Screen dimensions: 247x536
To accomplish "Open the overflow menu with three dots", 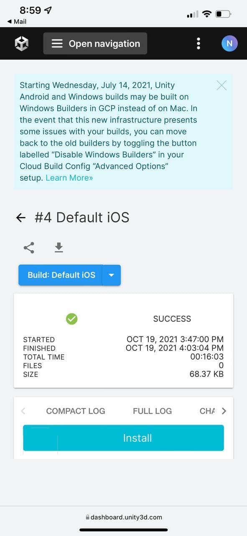I will click(198, 43).
